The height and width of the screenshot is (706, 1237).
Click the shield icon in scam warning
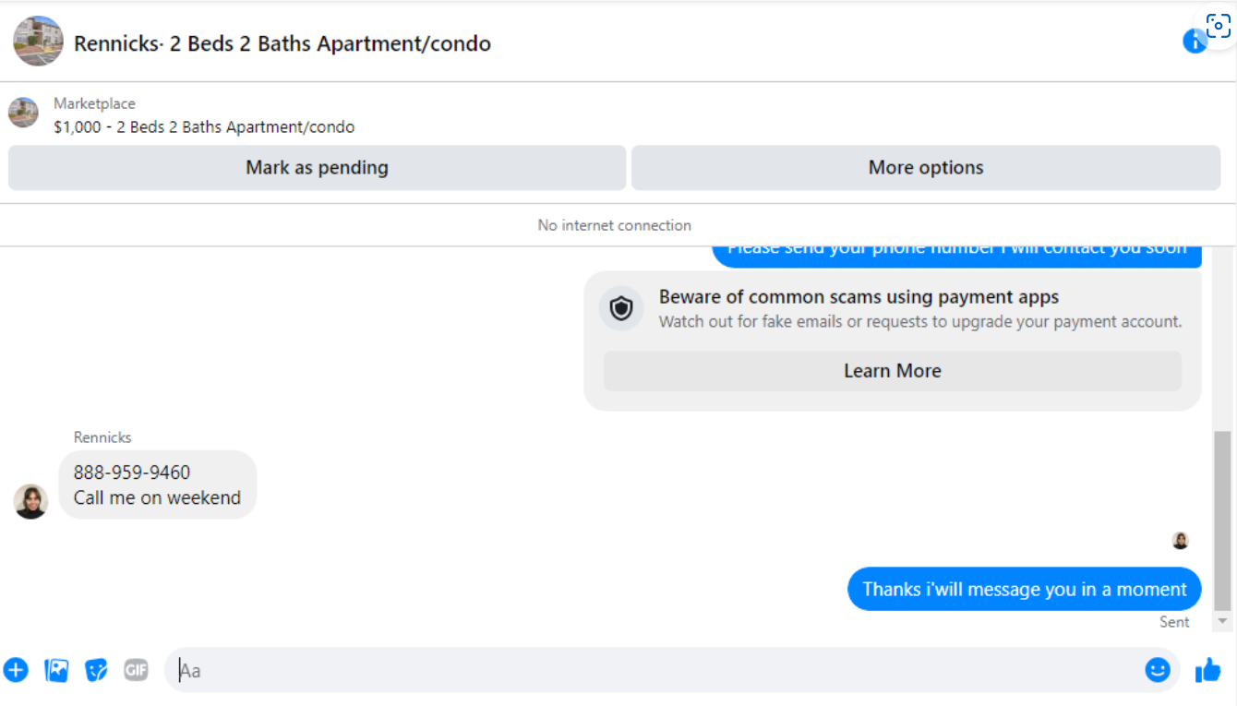621,308
